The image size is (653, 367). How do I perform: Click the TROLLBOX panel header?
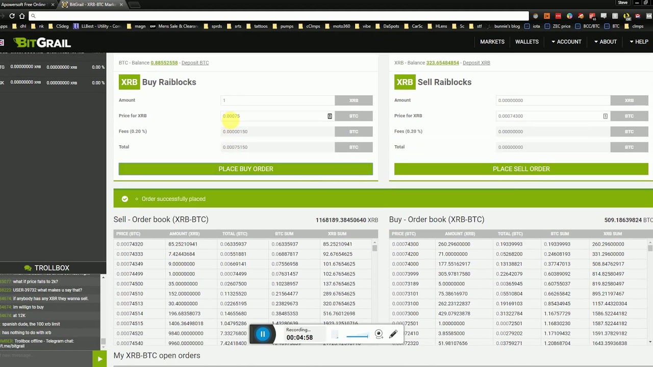point(53,268)
